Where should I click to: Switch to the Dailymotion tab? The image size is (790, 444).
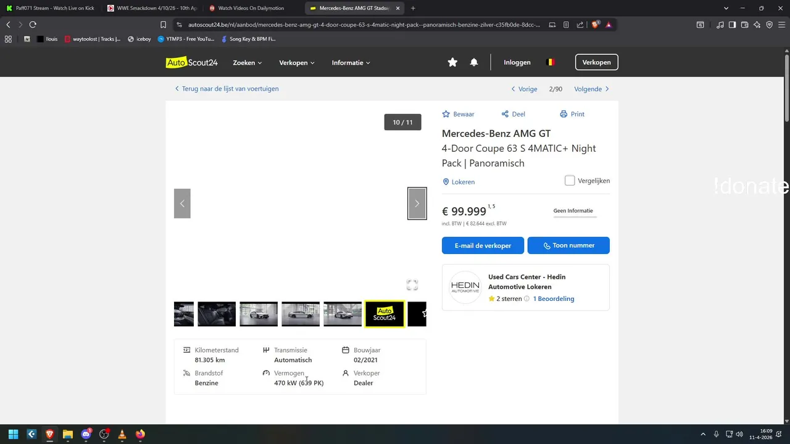pyautogui.click(x=252, y=8)
